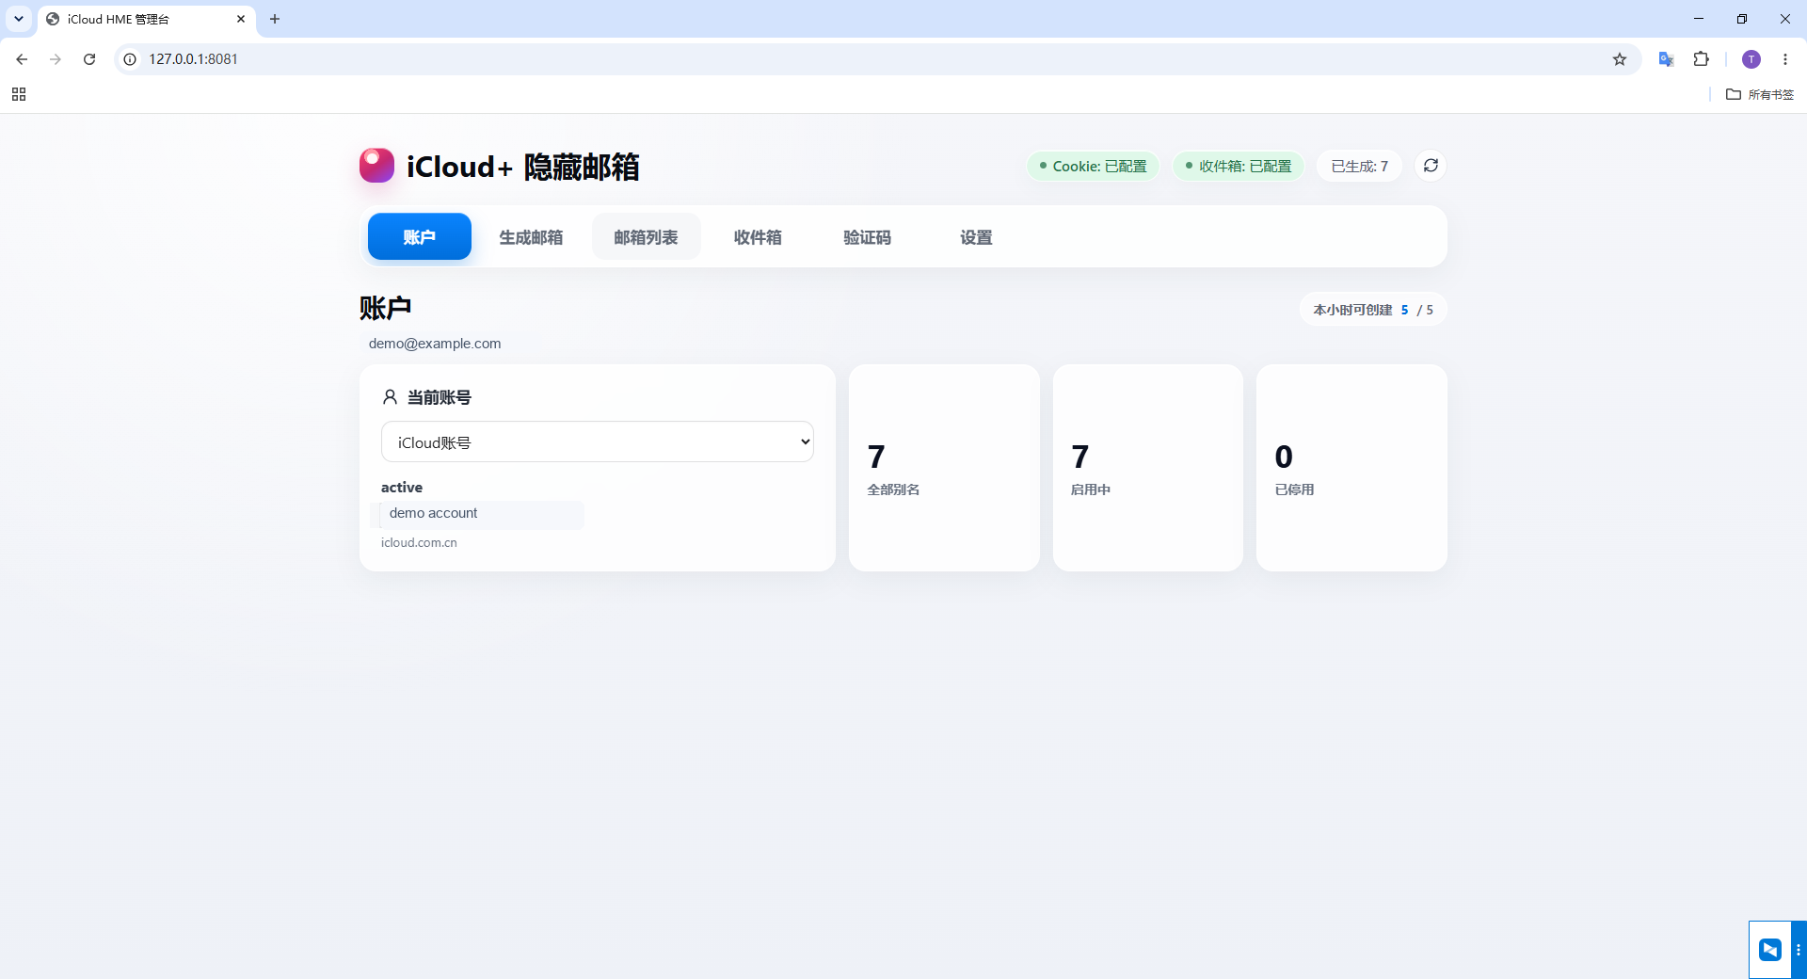Click the address bar URL 127.0.0.1:8081

click(193, 59)
